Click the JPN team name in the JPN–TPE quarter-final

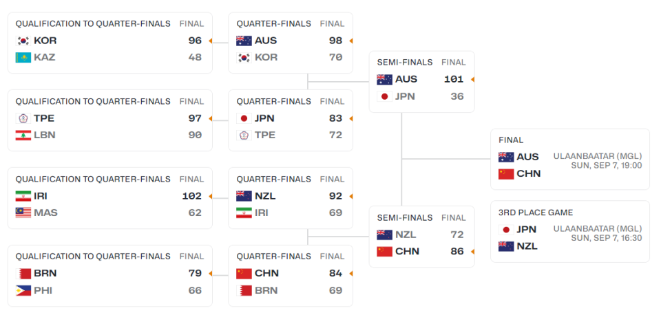click(264, 118)
